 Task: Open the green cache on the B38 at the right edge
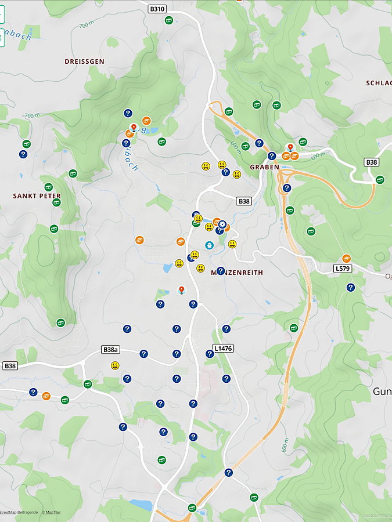(x=380, y=179)
